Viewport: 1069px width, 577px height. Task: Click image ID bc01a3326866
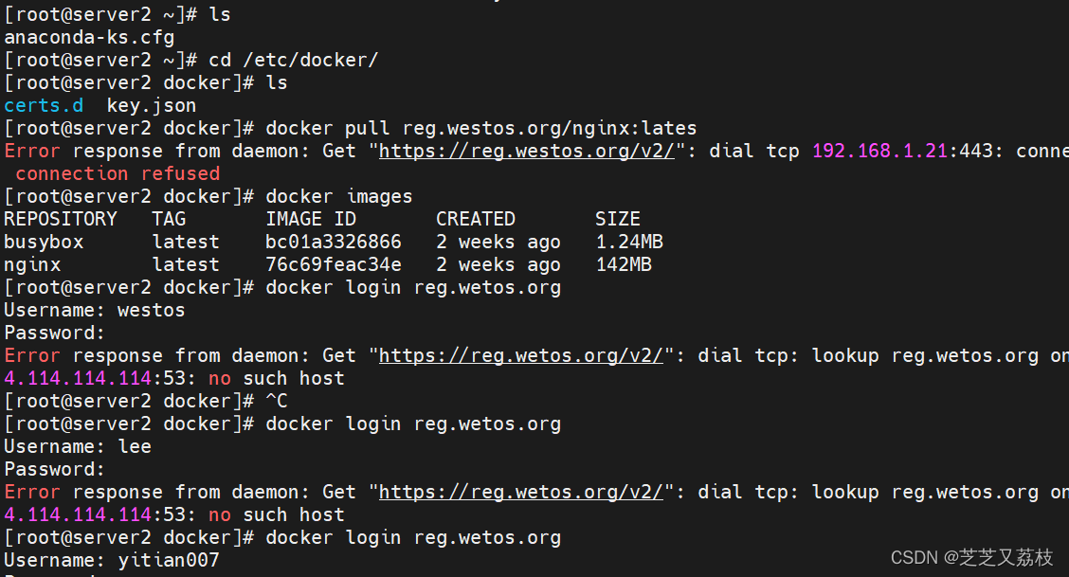[334, 242]
